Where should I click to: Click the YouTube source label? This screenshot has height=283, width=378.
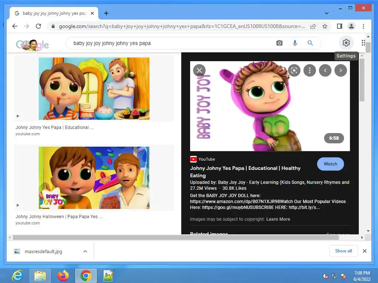tap(203, 159)
